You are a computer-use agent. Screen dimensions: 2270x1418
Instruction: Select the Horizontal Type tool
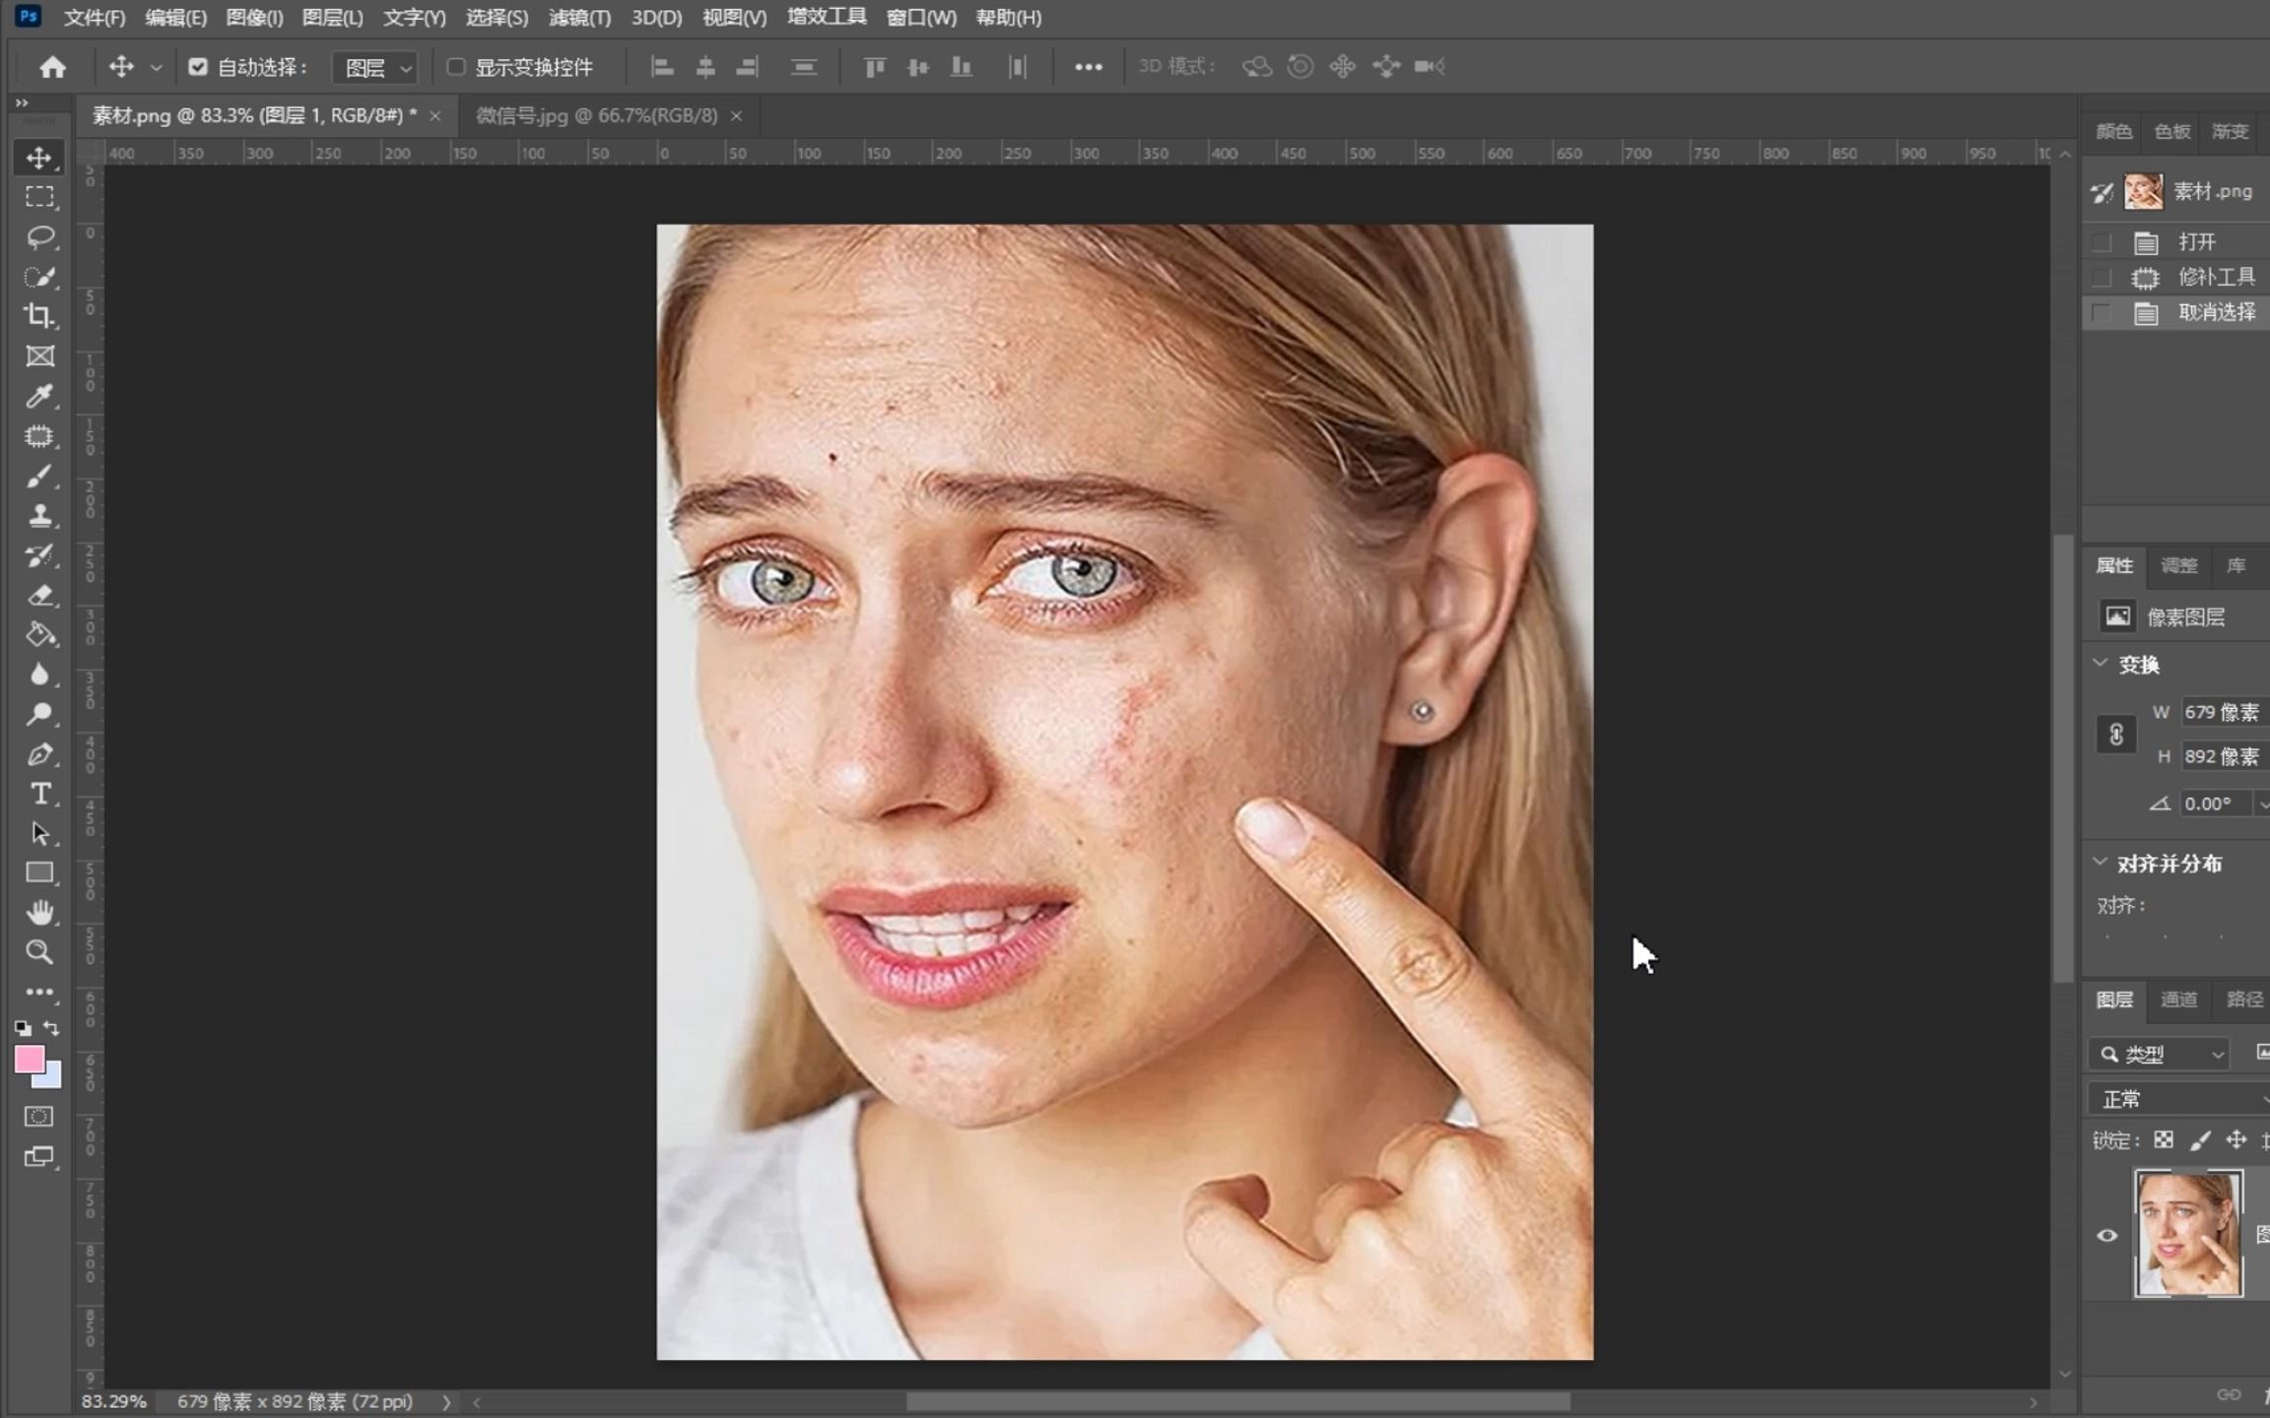pyautogui.click(x=39, y=794)
